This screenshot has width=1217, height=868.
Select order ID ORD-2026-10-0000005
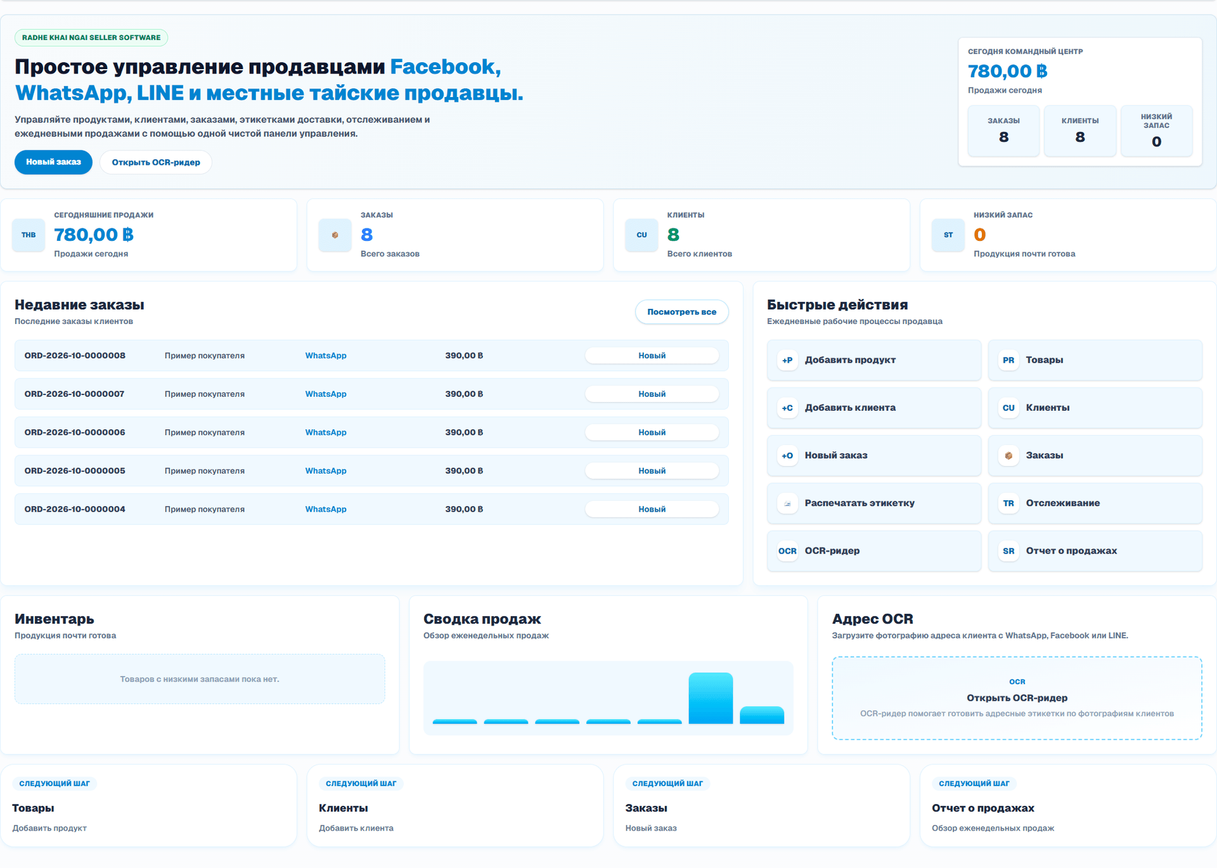(75, 471)
